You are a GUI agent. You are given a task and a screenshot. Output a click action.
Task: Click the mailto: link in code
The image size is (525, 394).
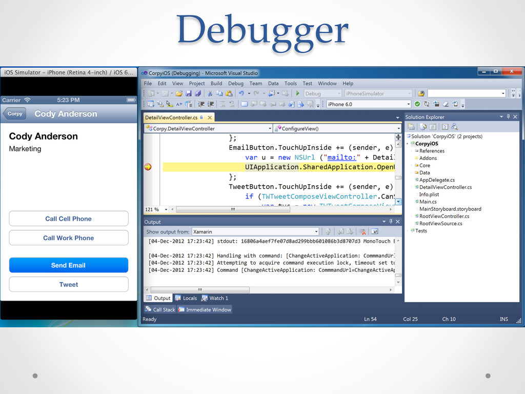pos(342,157)
